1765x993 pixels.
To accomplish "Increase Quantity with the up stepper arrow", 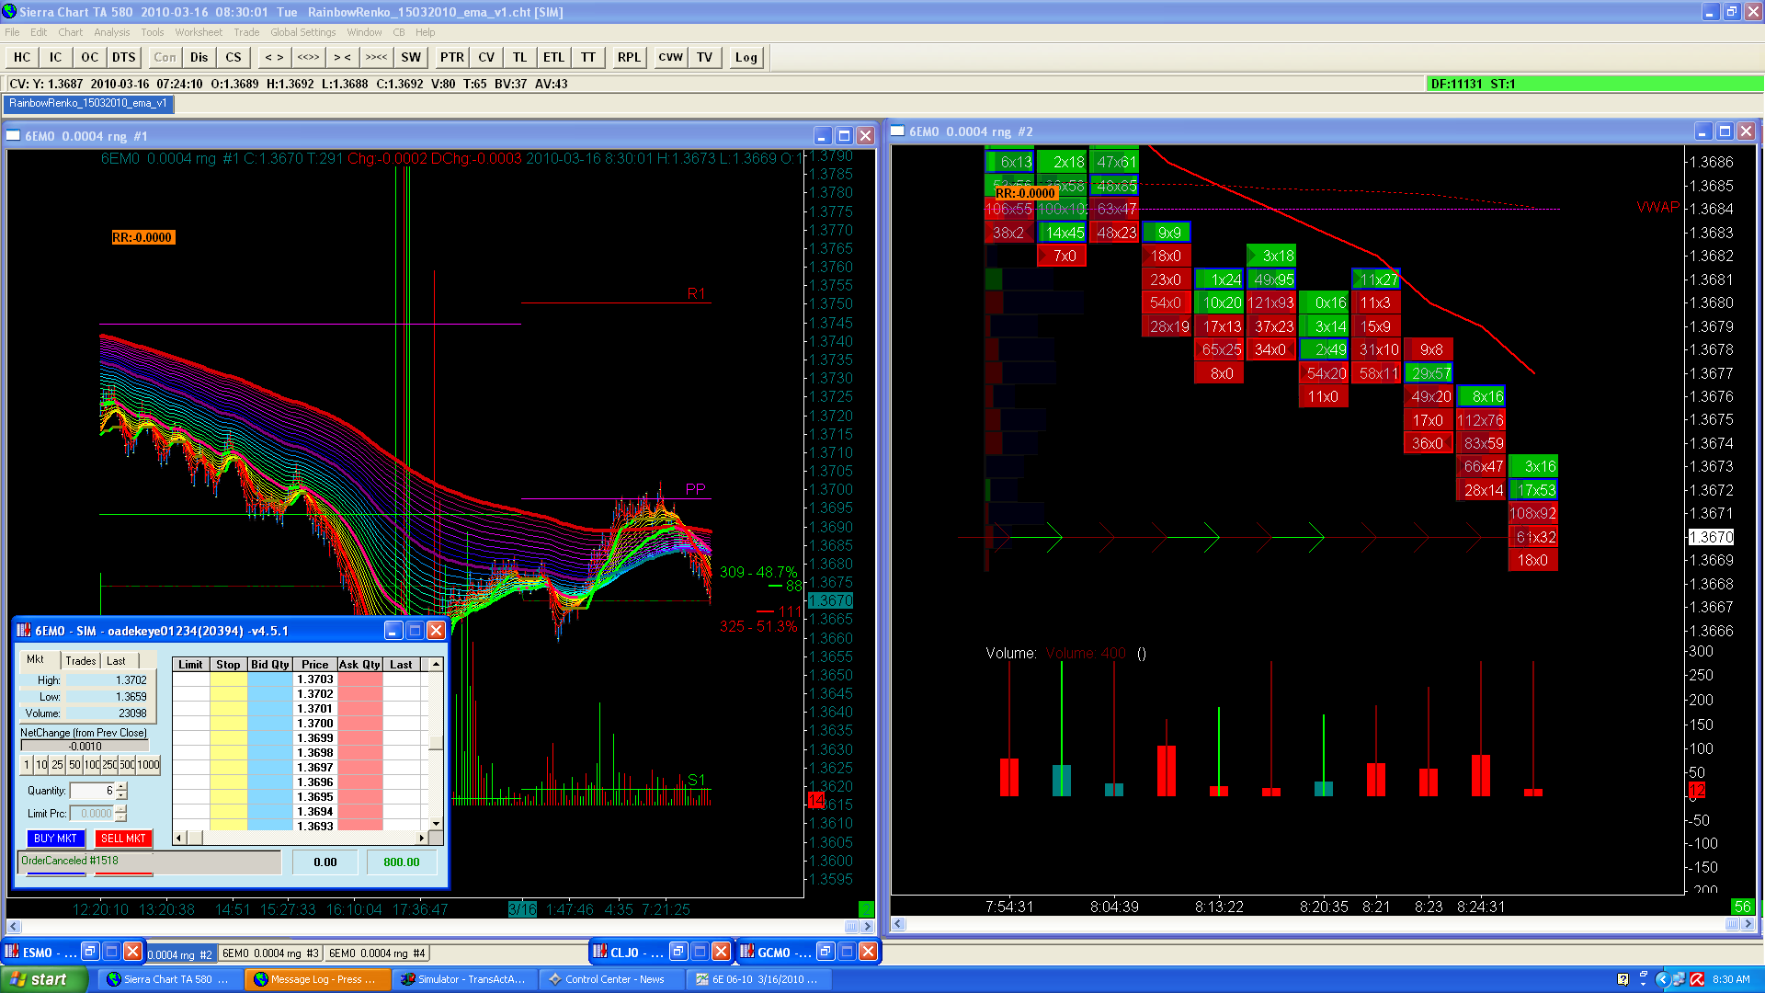I will [121, 786].
